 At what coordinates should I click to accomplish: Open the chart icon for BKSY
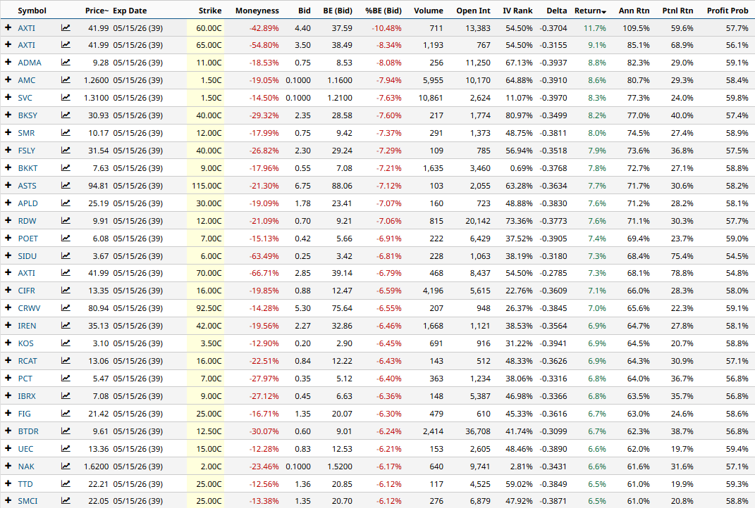point(66,115)
